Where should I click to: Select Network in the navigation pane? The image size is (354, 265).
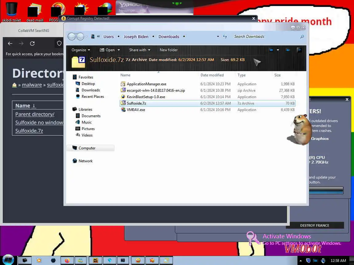pyautogui.click(x=85, y=161)
